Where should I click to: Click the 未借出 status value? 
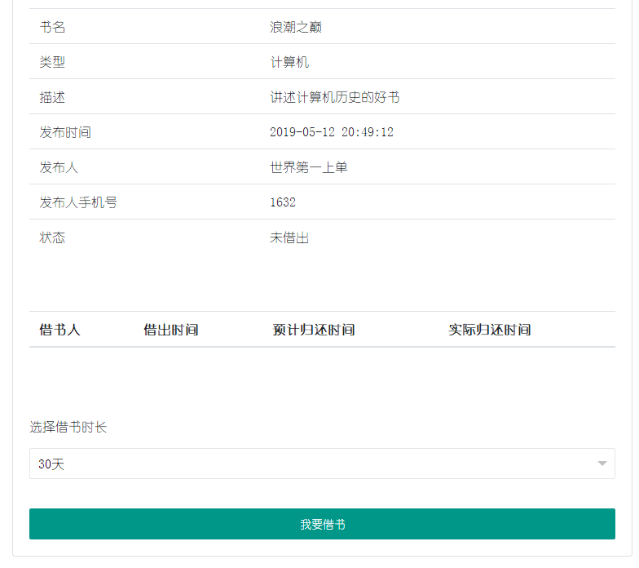coord(289,238)
